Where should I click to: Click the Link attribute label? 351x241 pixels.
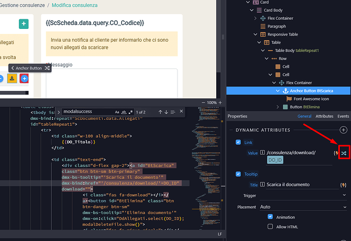(248, 143)
